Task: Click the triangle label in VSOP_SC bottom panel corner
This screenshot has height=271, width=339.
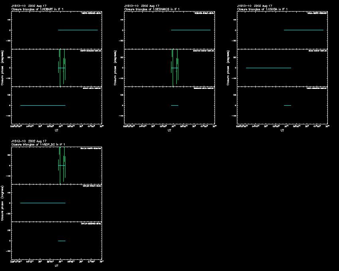Action: 91,224
